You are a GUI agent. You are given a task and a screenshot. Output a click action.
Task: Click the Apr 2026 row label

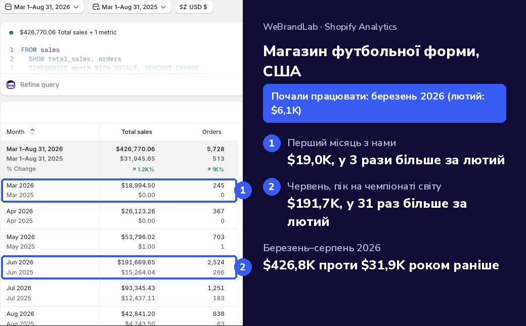pyautogui.click(x=19, y=211)
